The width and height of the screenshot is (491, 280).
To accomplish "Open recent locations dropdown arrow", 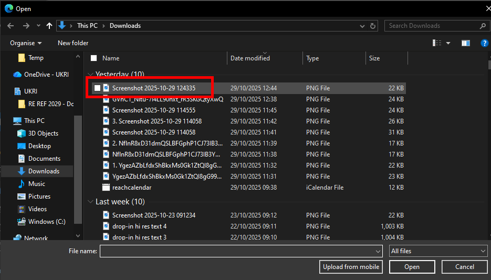I will click(38, 26).
